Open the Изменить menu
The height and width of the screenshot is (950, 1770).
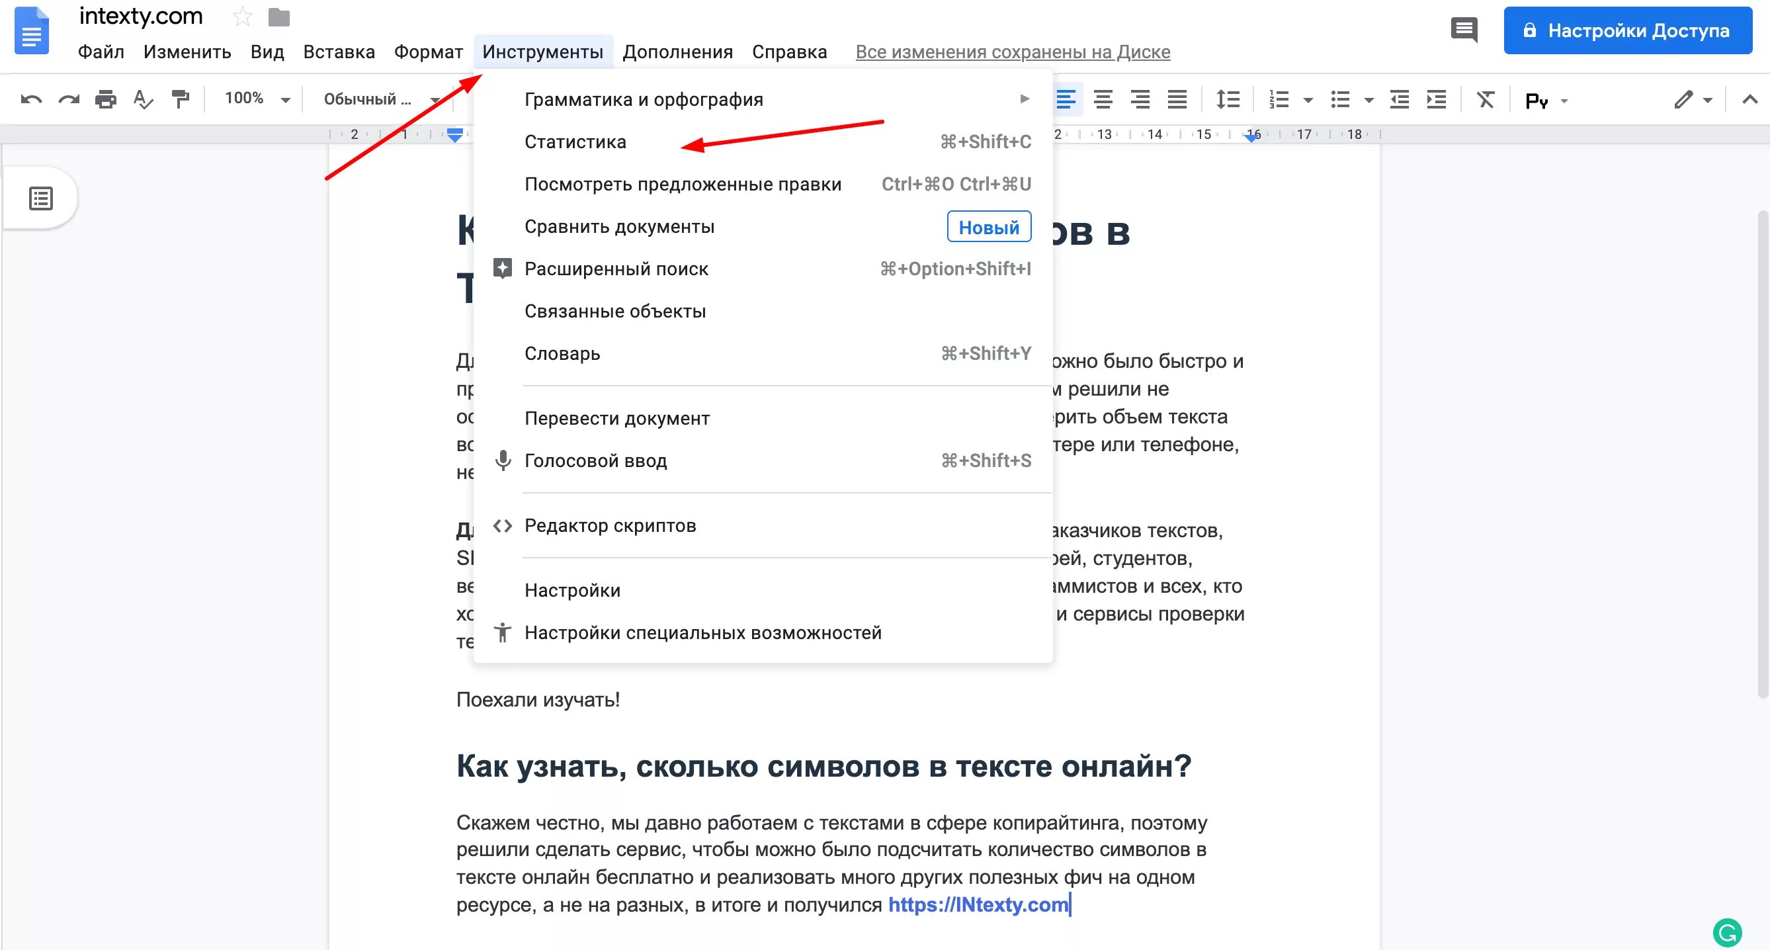(x=187, y=52)
